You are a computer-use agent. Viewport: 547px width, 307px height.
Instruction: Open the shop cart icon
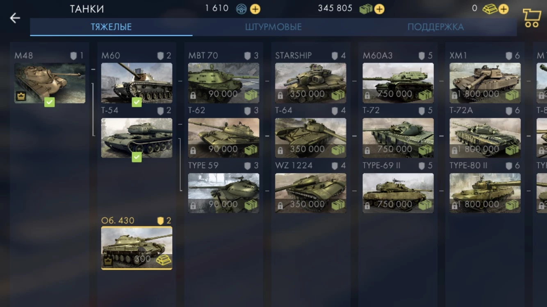(x=531, y=18)
